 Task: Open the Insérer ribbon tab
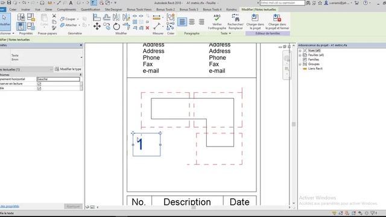tap(25, 10)
